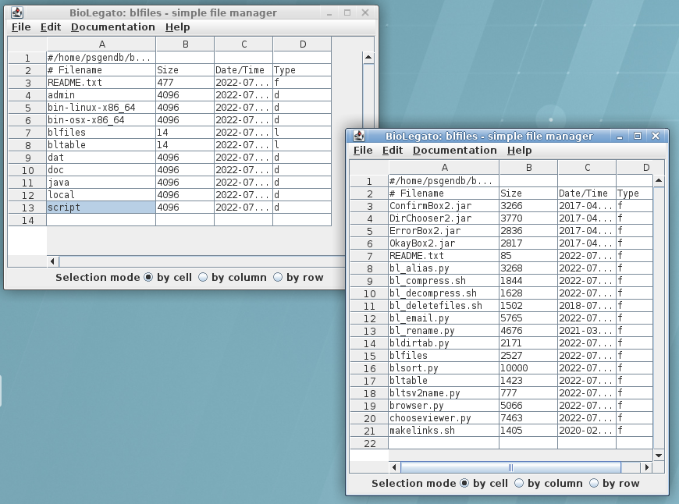Viewport: 679px width, 504px height.
Task: Open the File menu in the upper-left window
Action: [x=21, y=27]
